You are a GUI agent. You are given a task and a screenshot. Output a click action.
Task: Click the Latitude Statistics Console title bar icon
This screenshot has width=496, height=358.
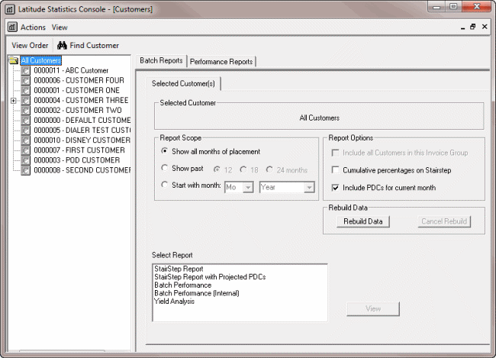tap(9, 8)
